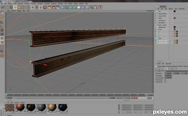This screenshot has height=116, width=188.
Task: Select the Null Object 2 row
Action: pos(162,21)
